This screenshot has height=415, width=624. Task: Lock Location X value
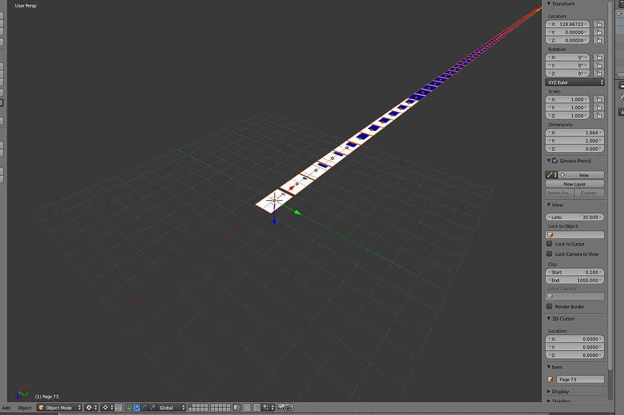[x=599, y=24]
